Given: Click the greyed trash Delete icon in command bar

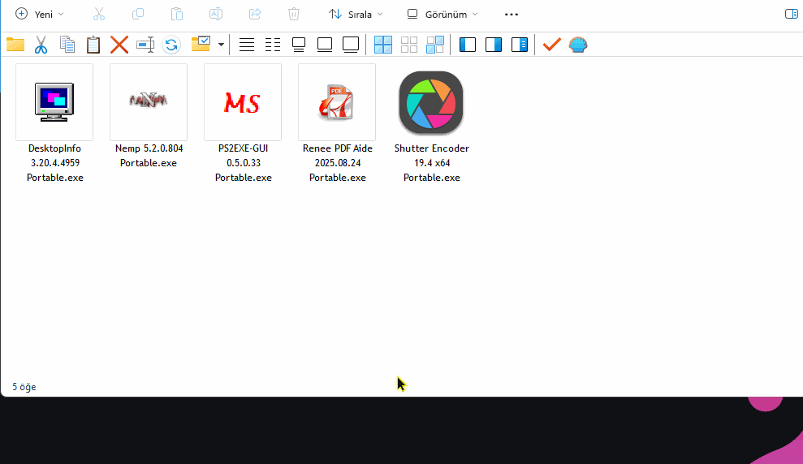Looking at the screenshot, I should 294,15.
